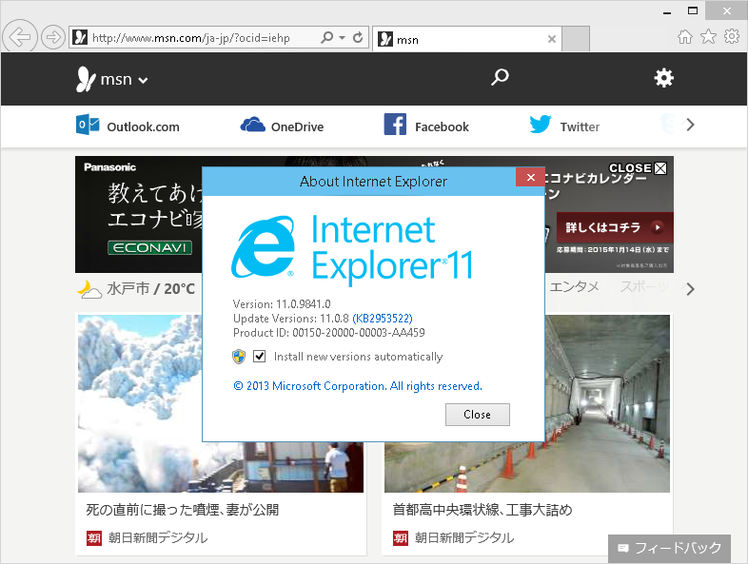748x564 pixels.
Task: Click the Close button in About dialog
Action: (x=478, y=415)
